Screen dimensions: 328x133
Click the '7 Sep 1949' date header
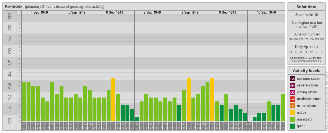point(152,12)
